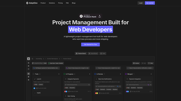Viewport: 181px width, 101px height.
Task: Select the List view
Action: pyautogui.click(x=144, y=63)
